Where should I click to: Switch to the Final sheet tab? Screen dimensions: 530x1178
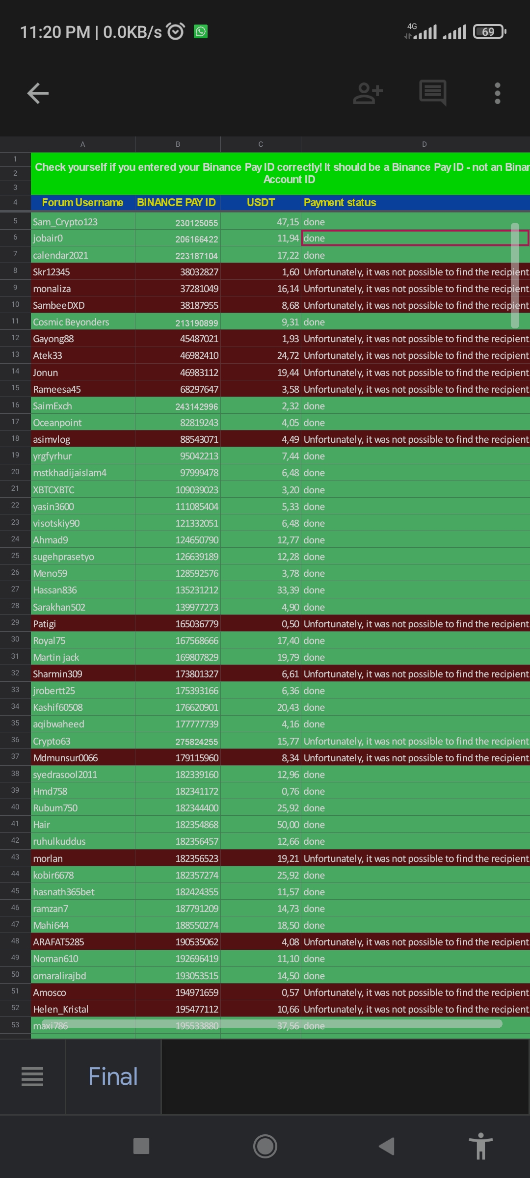tap(113, 1076)
